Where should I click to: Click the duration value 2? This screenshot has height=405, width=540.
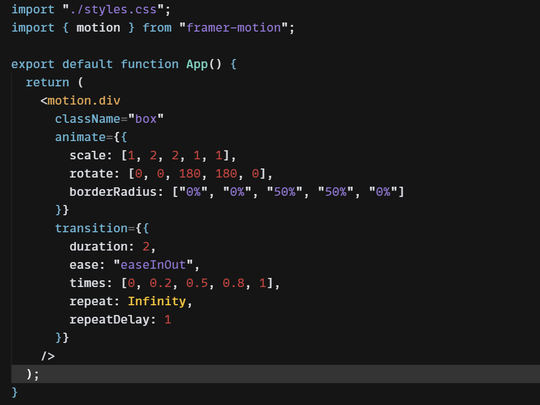146,246
